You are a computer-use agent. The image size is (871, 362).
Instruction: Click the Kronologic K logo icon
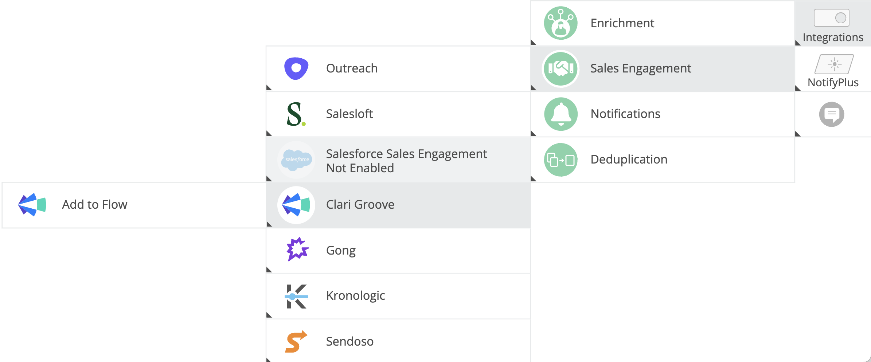tap(296, 296)
